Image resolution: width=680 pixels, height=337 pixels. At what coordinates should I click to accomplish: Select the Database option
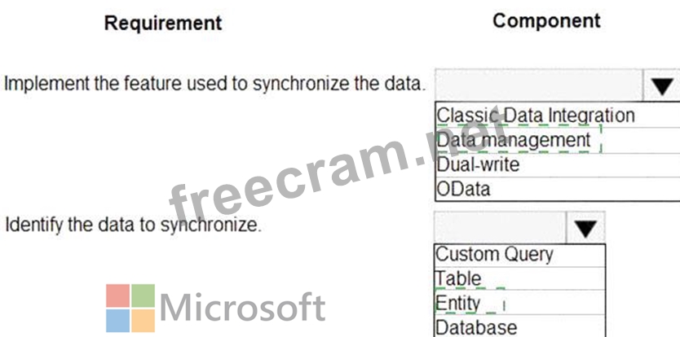476,327
